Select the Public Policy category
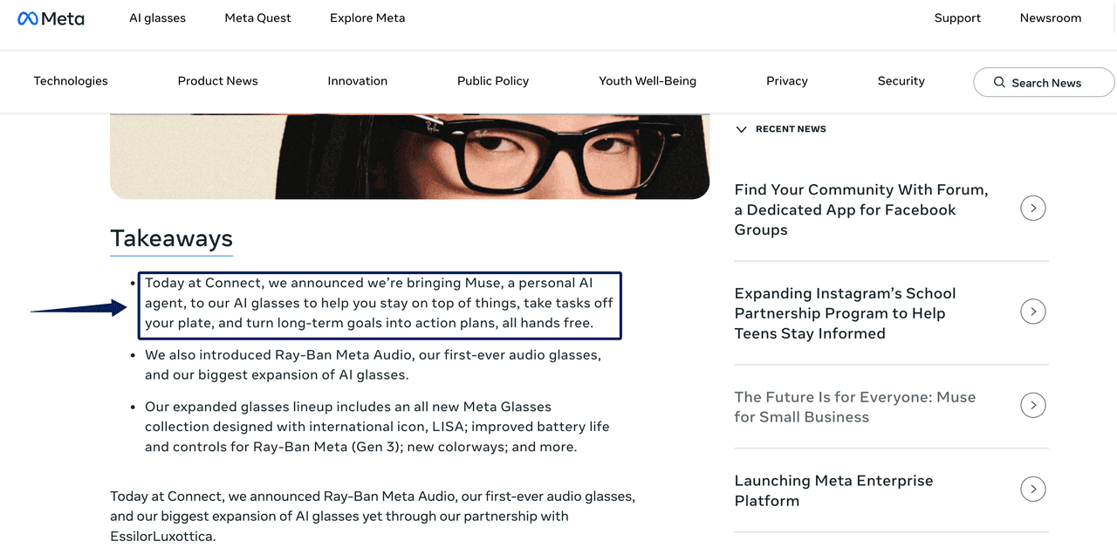This screenshot has height=555, width=1117. pyautogui.click(x=493, y=81)
